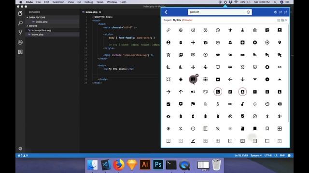This screenshot has height=173, width=309.
Task: Pick the accessibility person icon
Action: point(230,30)
